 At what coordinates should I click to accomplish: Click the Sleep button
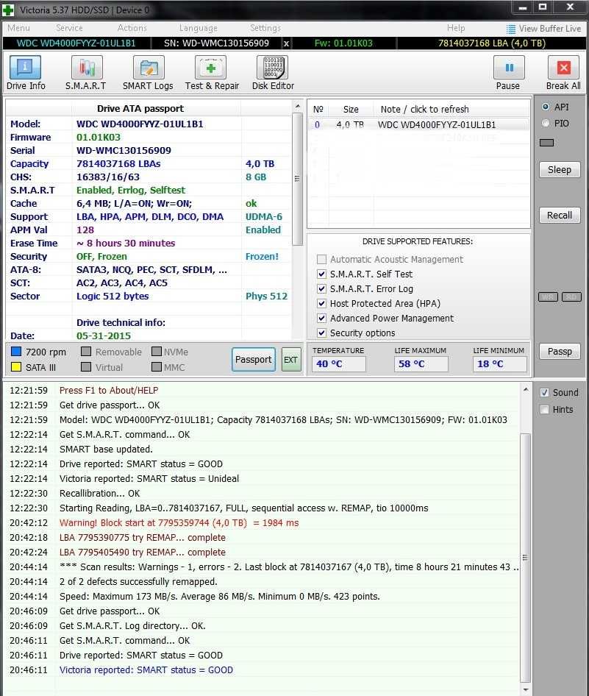click(x=560, y=169)
